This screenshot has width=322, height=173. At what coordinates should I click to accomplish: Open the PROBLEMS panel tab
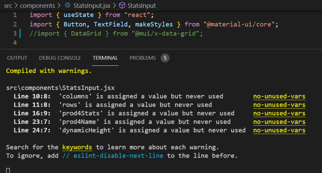[143, 58]
